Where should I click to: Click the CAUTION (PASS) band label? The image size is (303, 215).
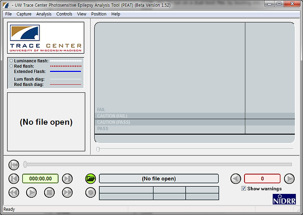point(114,122)
